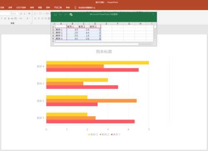Click the 类别 3 axis label
This screenshot has height=151, width=208.
tap(40, 83)
